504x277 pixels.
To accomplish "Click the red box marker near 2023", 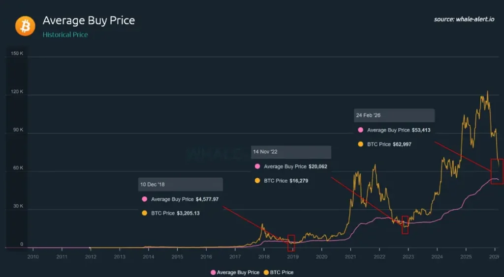I will (405, 225).
